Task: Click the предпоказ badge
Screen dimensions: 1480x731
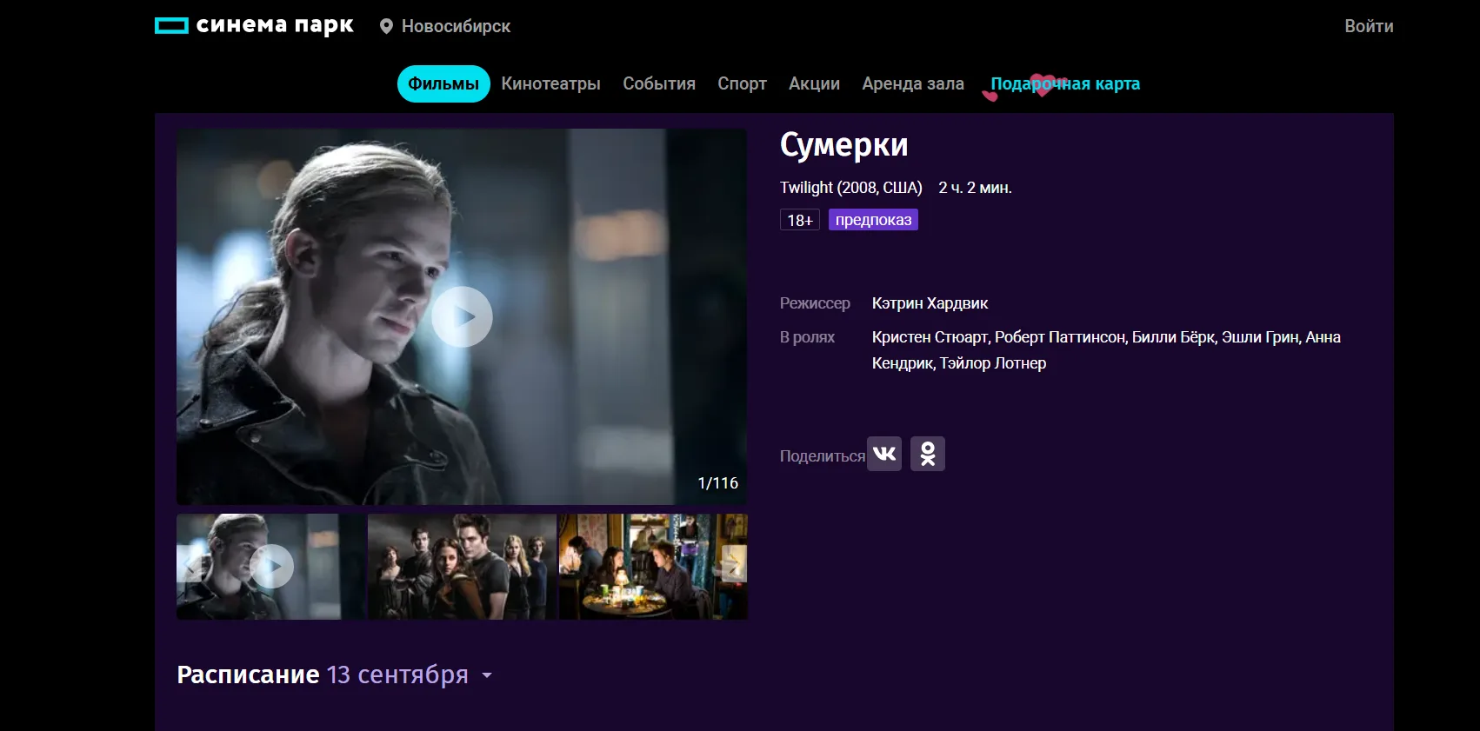Action: click(873, 220)
